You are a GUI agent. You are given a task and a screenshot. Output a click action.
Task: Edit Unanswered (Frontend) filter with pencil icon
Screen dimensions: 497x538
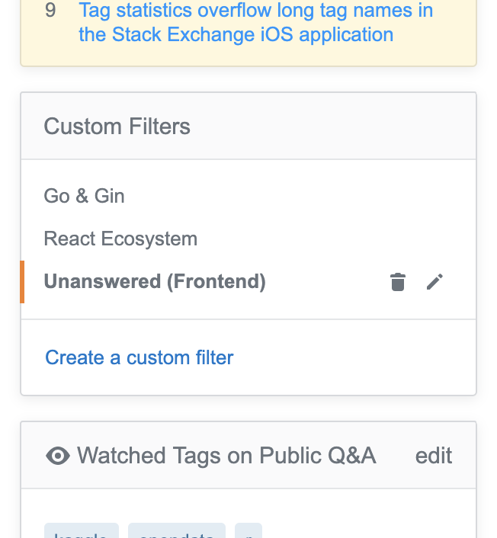pos(434,282)
